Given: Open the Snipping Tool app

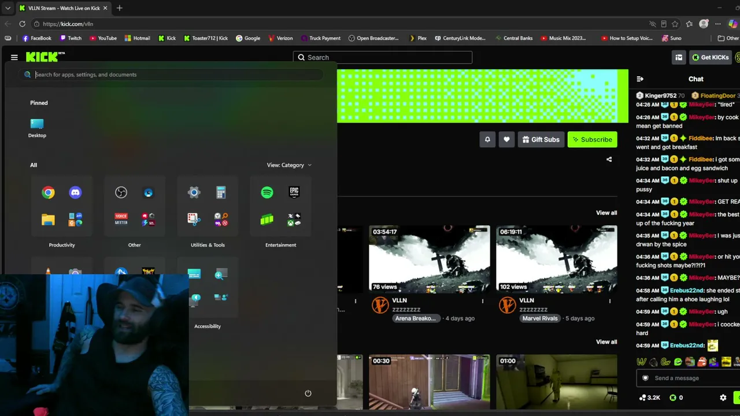Looking at the screenshot, I should tap(194, 220).
